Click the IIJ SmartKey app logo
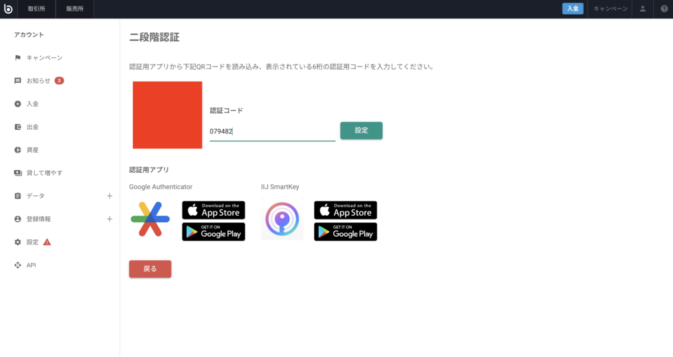 282,219
